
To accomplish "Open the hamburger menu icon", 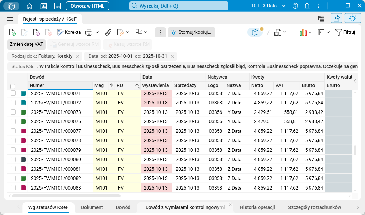I will pyautogui.click(x=10, y=19).
